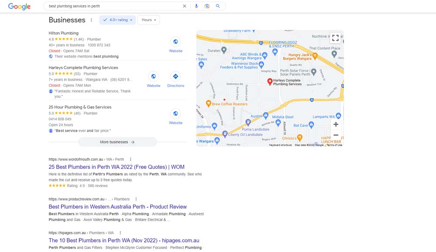Expand the map to fullscreen
This screenshot has height=252, width=436.
click(x=335, y=38)
